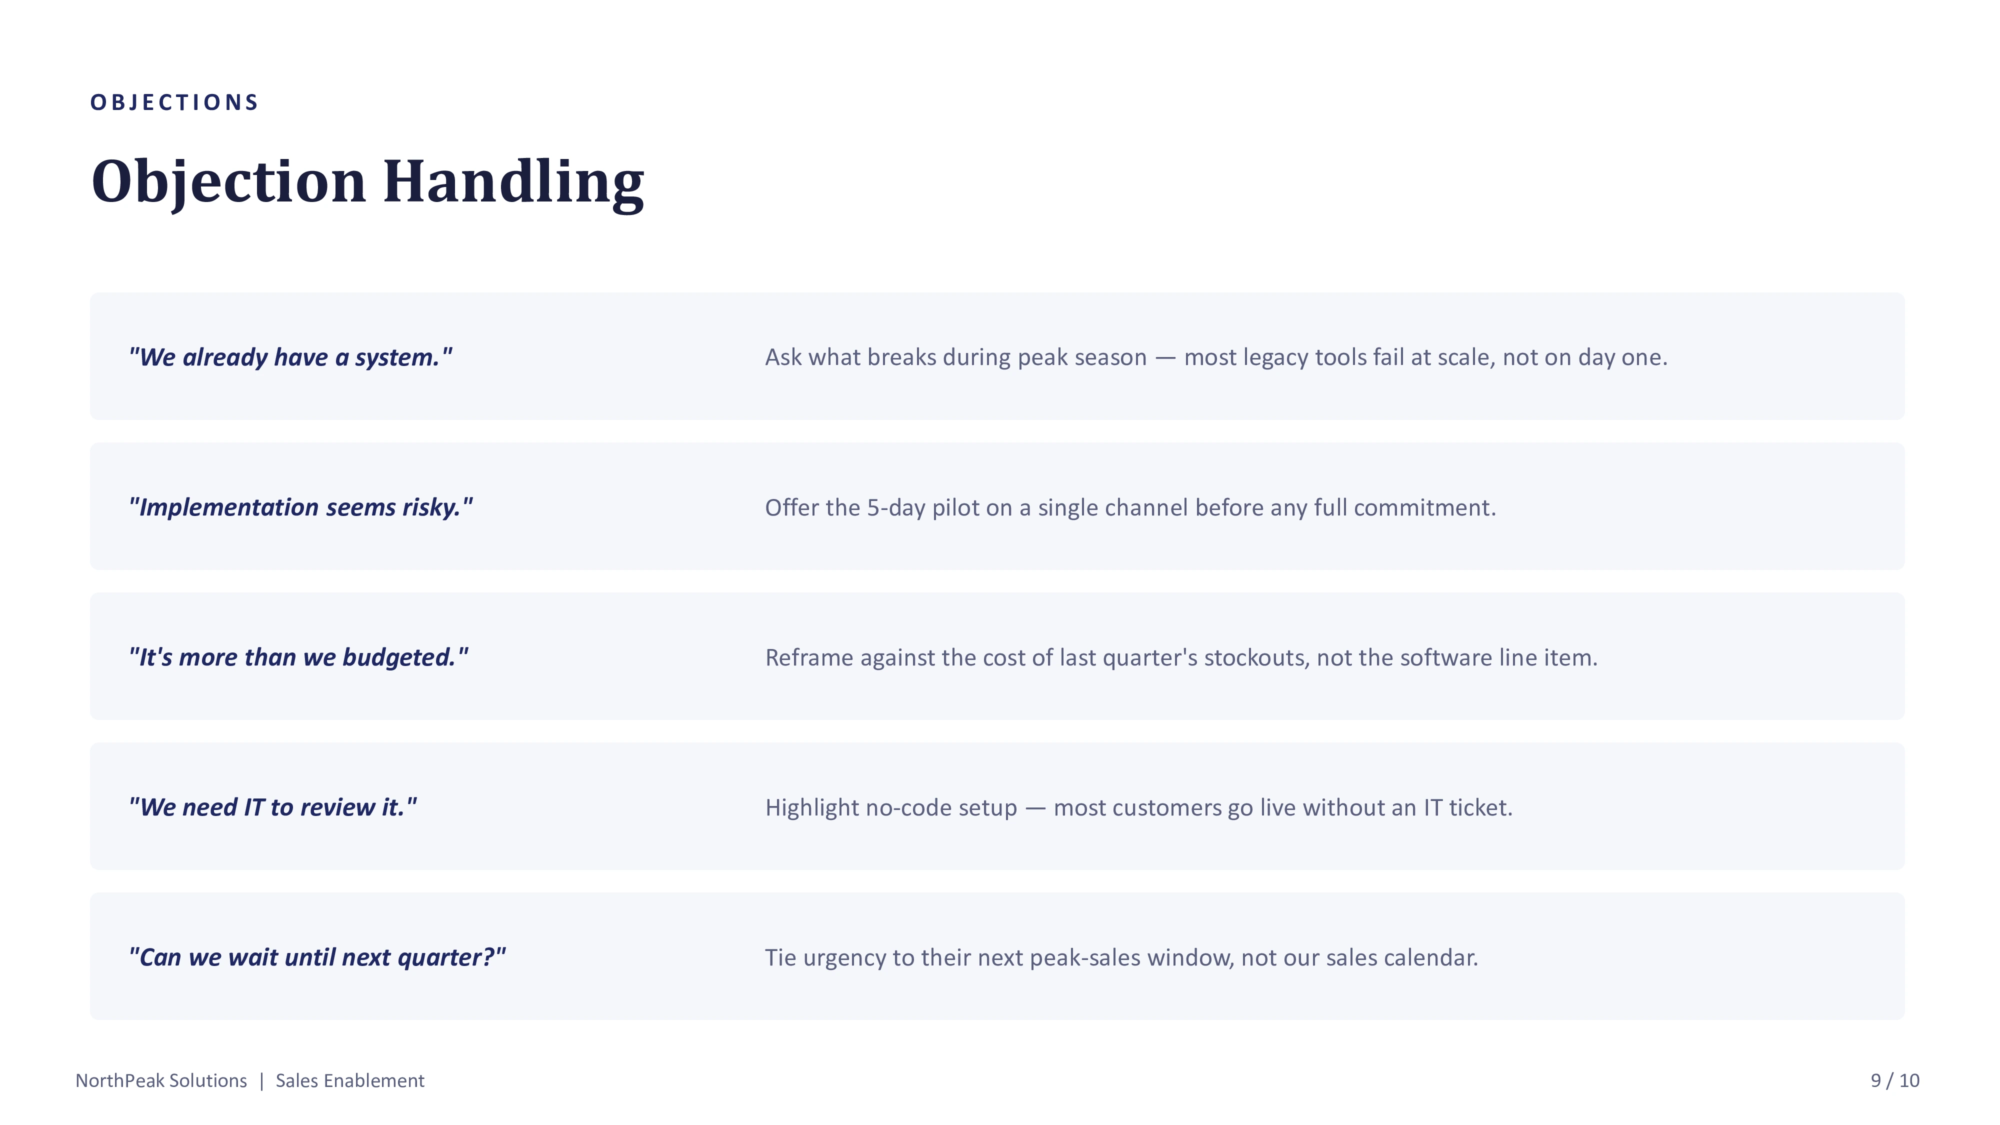Click the Sales Enablement footer label
The width and height of the screenshot is (2000, 1125).
tap(349, 1080)
